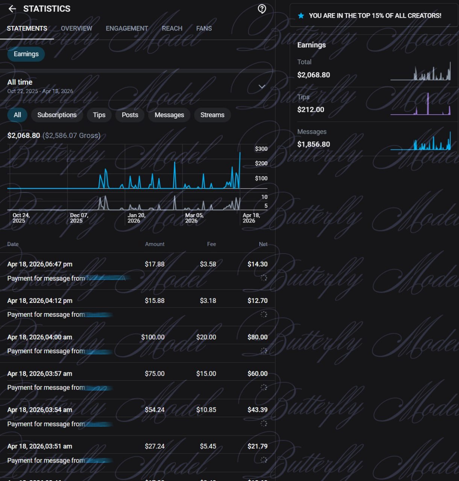The width and height of the screenshot is (459, 481).
Task: Click the Apr 18 peak on earnings chart
Action: [240, 153]
